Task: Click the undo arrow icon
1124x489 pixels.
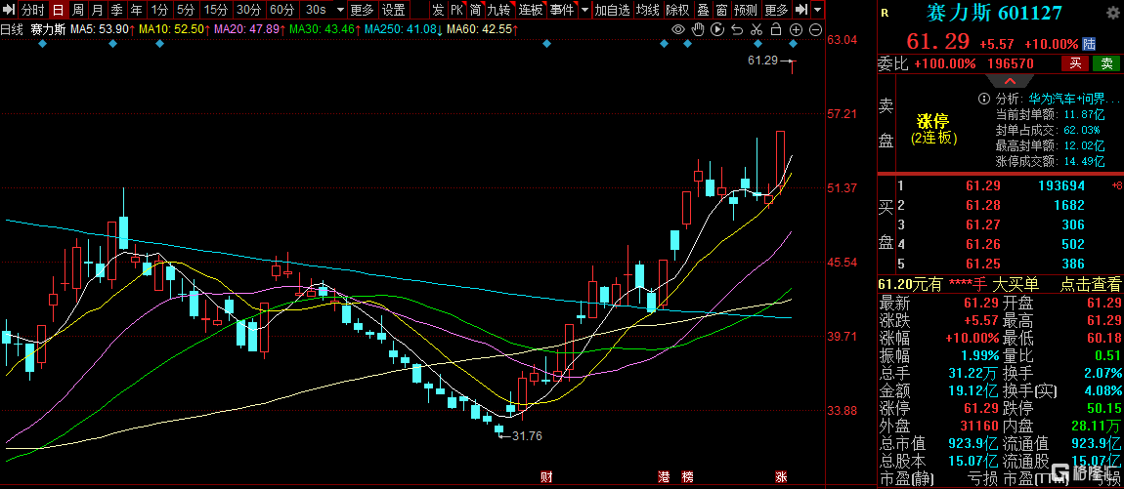Action: coord(737,29)
